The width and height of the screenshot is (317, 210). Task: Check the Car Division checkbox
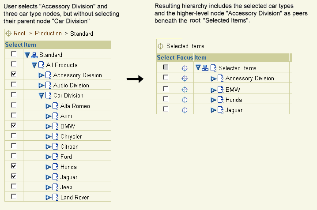point(14,94)
